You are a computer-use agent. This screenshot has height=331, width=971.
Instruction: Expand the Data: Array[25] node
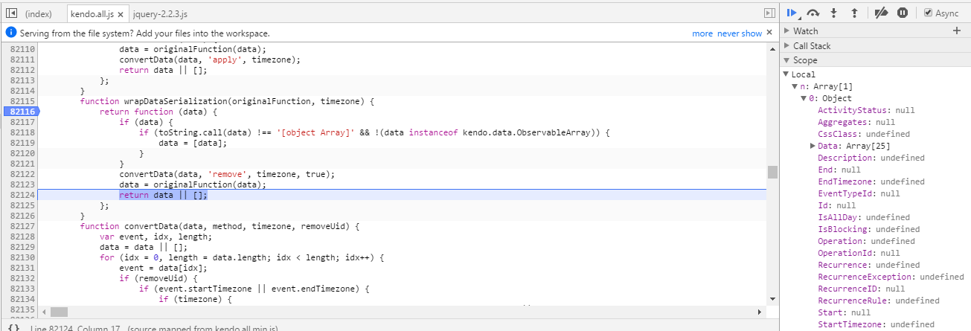(813, 146)
